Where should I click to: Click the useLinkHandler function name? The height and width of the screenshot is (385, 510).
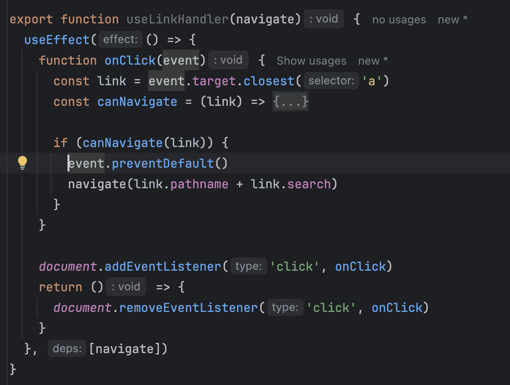click(178, 19)
